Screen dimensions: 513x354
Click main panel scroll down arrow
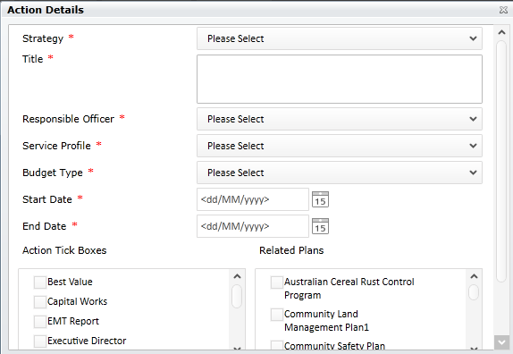pos(501,342)
